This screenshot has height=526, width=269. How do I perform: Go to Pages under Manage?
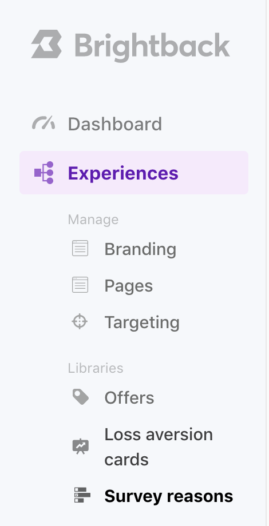click(129, 286)
